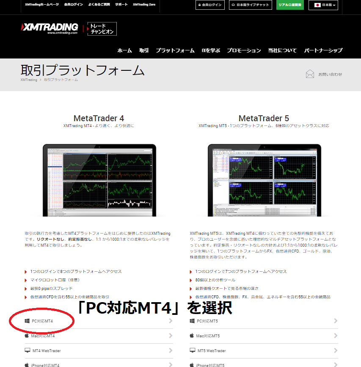Click 80個以上の分析ツール bullet text
This screenshot has width=361, height=367.
(x=215, y=280)
